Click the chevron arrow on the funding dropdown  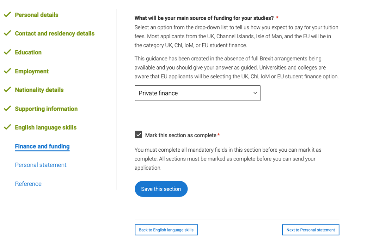point(255,93)
